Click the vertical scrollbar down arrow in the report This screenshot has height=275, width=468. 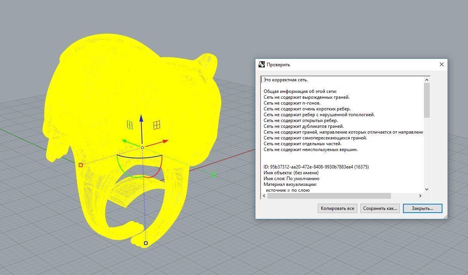(427, 189)
